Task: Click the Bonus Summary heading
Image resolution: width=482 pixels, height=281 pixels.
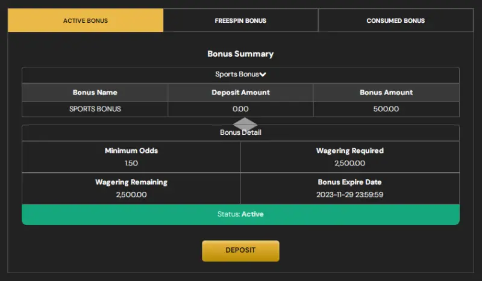Action: click(x=240, y=54)
